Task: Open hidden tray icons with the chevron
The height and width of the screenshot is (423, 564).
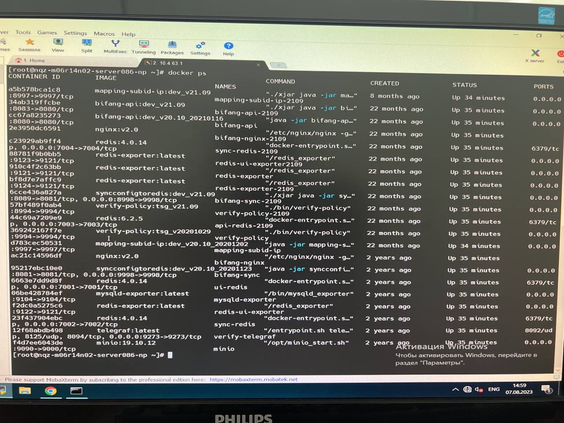Action: click(456, 390)
